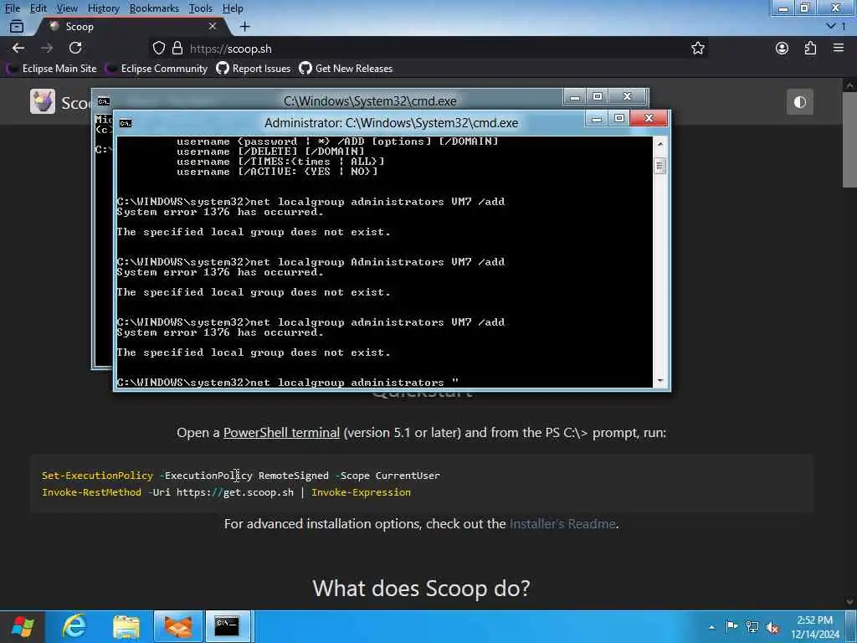
Task: Click the last 'System error 1376 has occurred.' line
Action: [x=220, y=332]
